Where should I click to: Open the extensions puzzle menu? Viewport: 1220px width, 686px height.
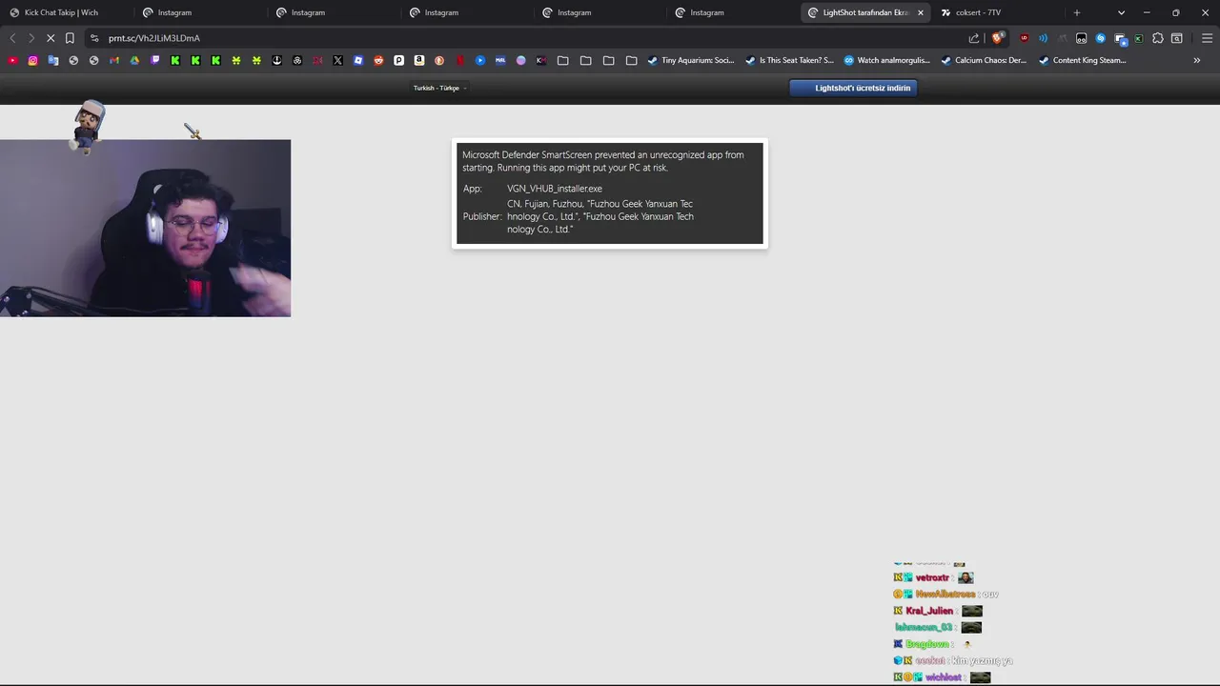[1157, 38]
